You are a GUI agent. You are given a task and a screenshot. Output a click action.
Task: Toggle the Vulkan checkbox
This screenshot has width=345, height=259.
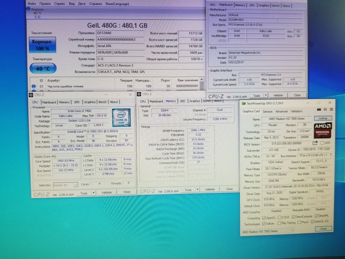tap(264, 223)
